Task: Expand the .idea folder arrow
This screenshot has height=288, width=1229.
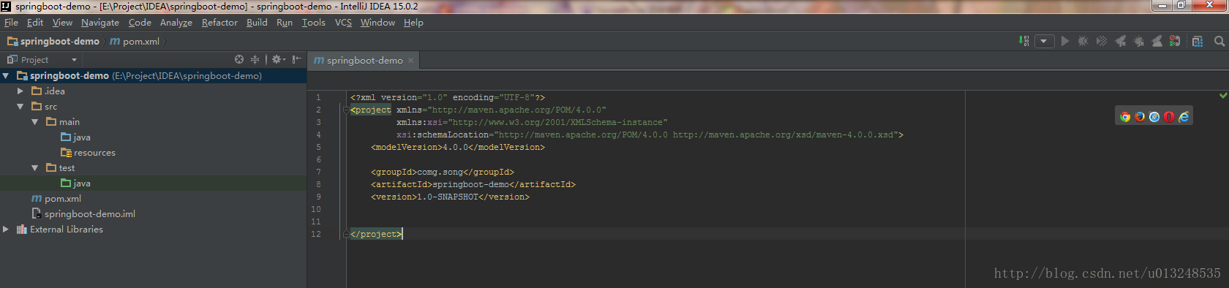Action: (20, 91)
